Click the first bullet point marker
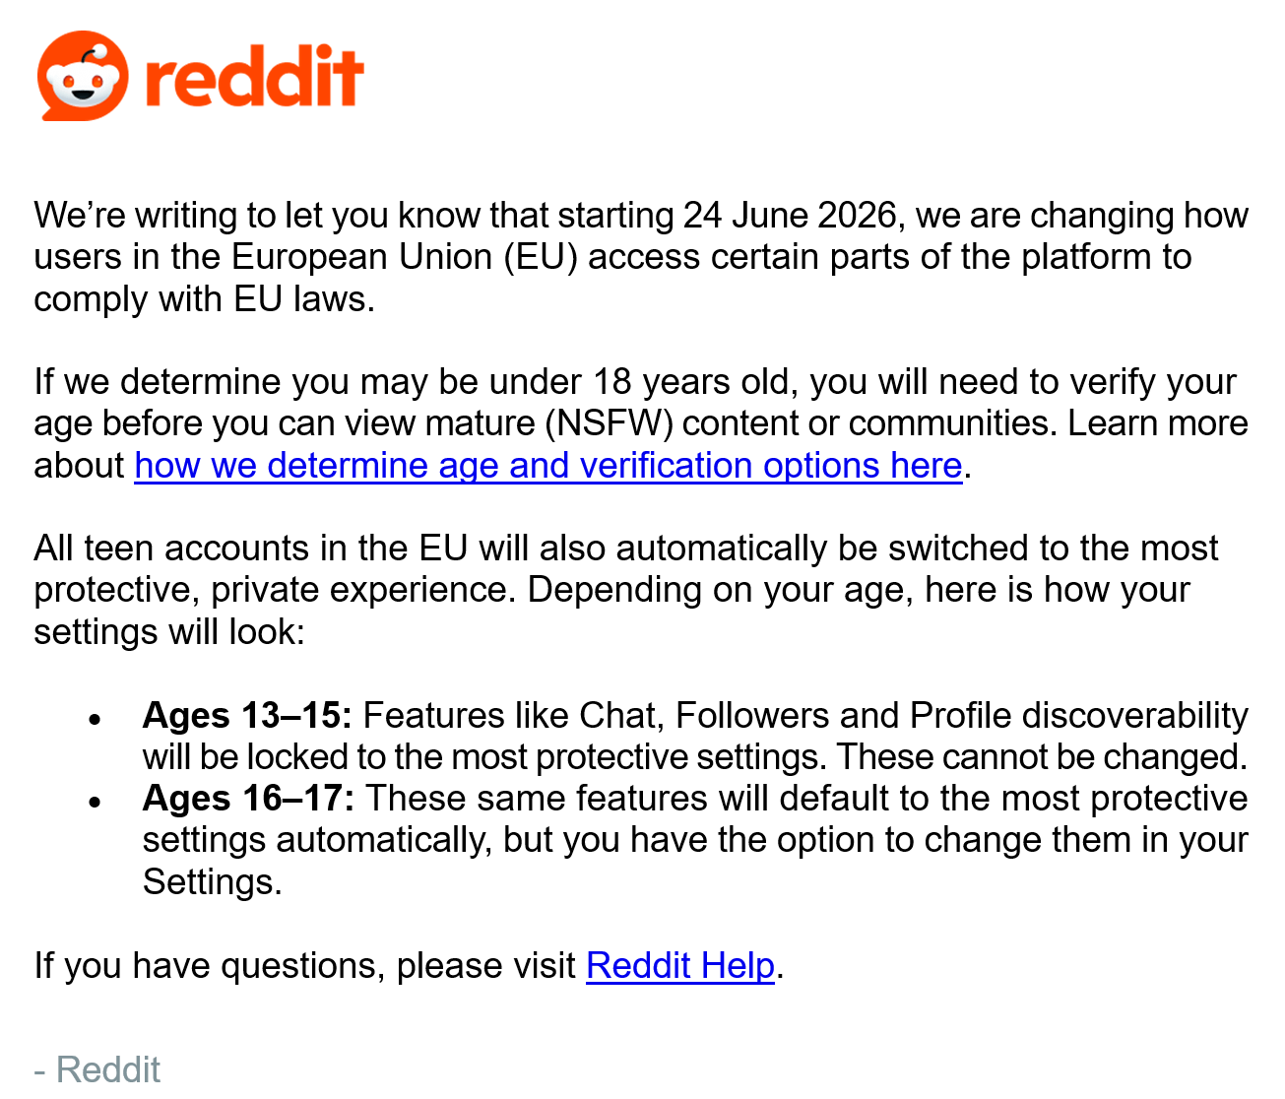 coord(95,720)
